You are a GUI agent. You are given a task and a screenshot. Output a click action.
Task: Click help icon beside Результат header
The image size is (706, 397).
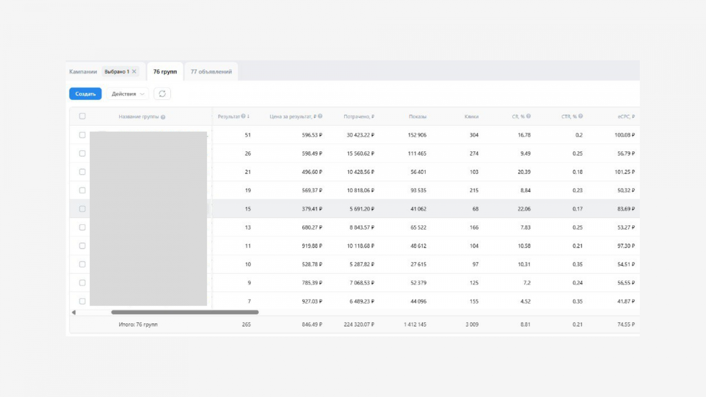(x=243, y=116)
